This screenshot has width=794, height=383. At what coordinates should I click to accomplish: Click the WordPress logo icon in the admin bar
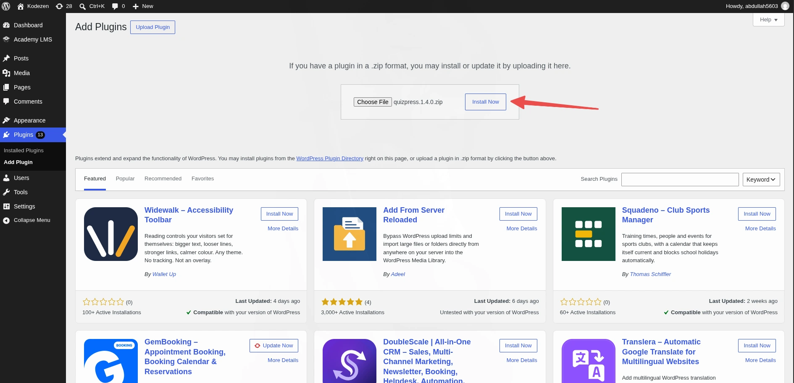(6, 6)
